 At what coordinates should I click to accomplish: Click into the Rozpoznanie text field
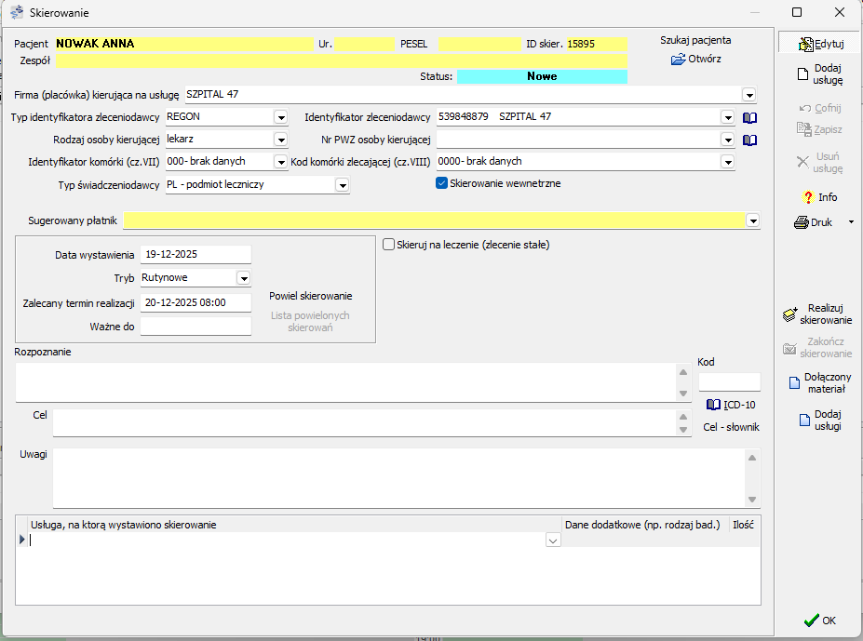(344, 381)
